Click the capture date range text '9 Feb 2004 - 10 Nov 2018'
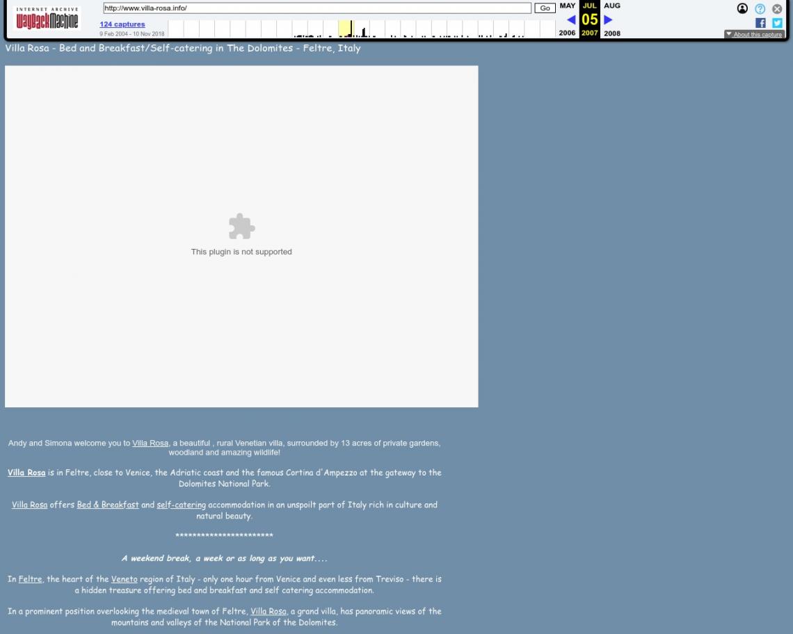The height and width of the screenshot is (634, 793). (132, 34)
